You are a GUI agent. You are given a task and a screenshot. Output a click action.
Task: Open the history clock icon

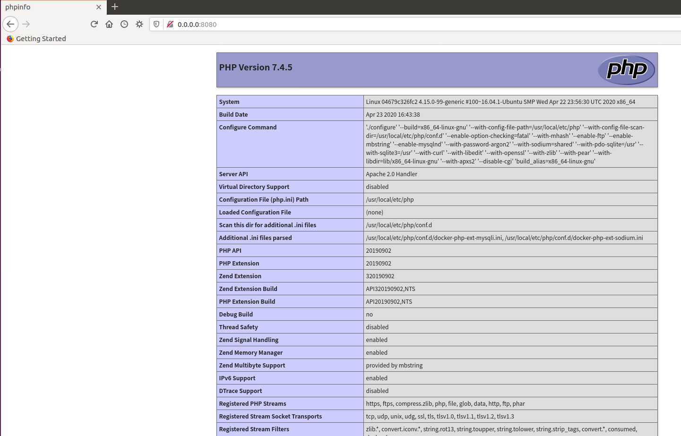124,24
